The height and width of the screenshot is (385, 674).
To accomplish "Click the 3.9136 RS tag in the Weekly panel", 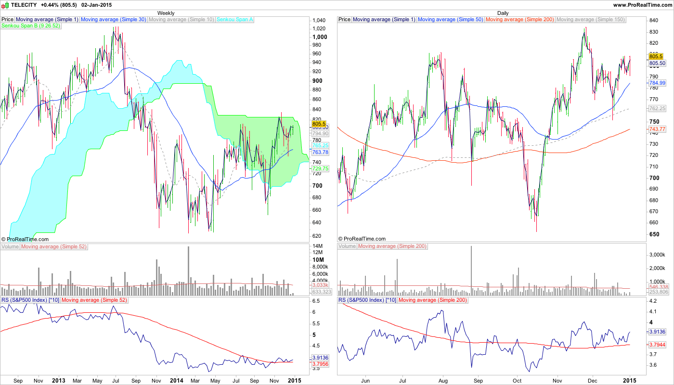I will click(321, 358).
